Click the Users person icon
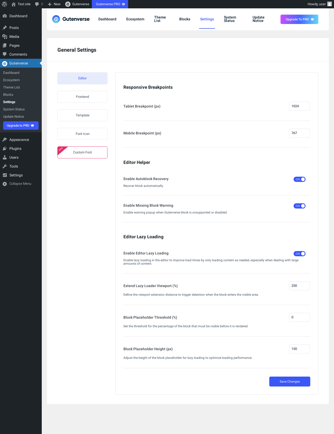 pyautogui.click(x=5, y=157)
